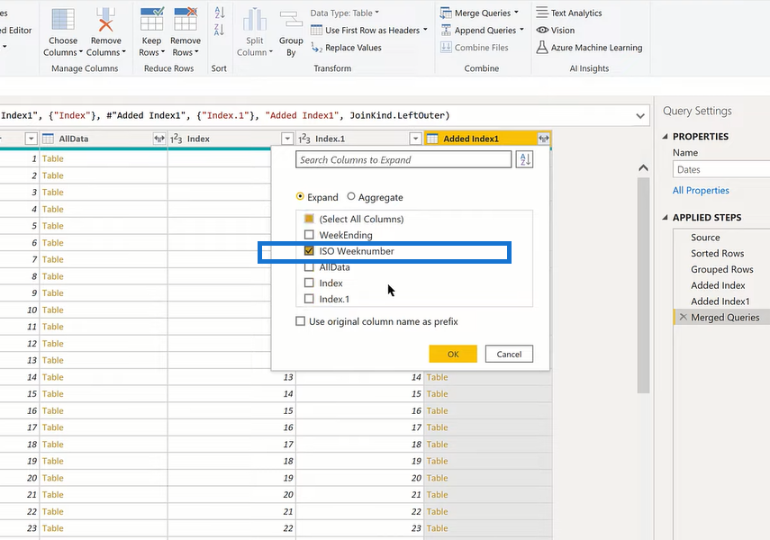Check the AllData column checkbox
Screen dimensions: 770x540
[x=309, y=267]
